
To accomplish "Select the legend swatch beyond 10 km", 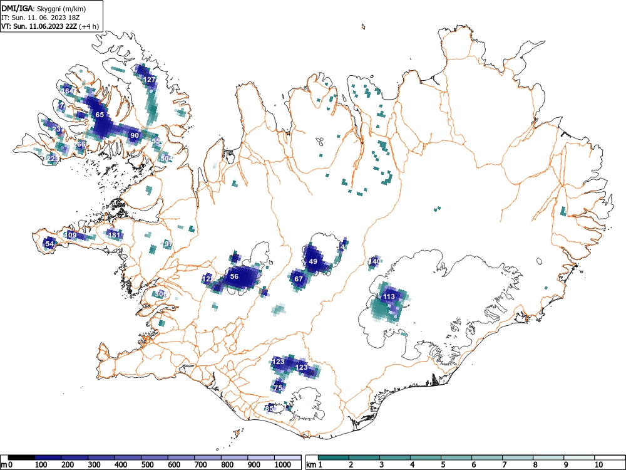I will (610, 457).
